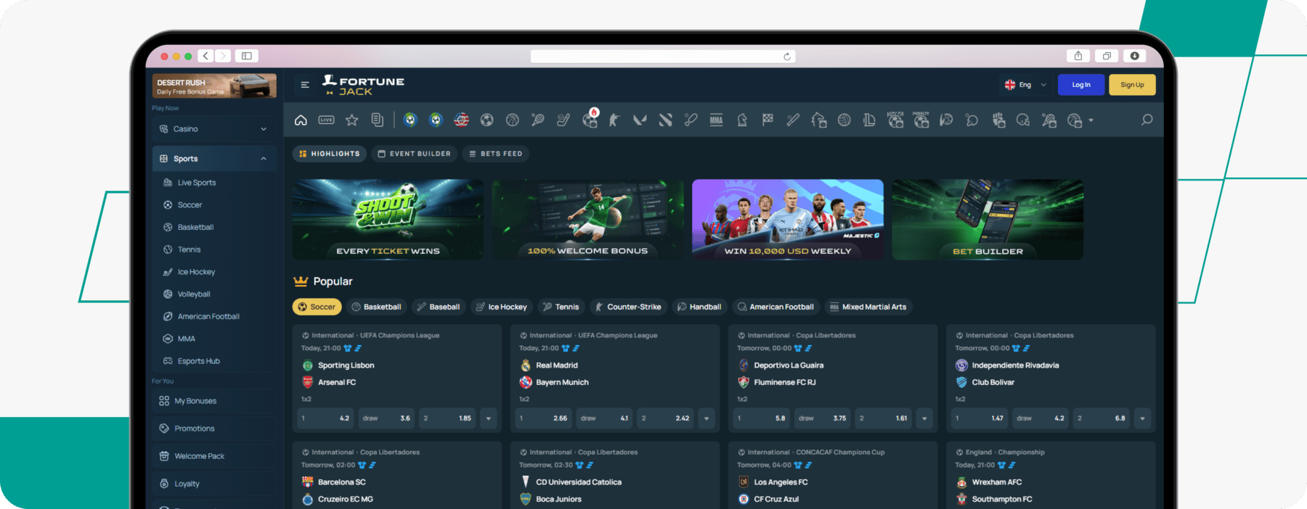Select the American football helmet icon
1307x509 pixels.
[1023, 120]
